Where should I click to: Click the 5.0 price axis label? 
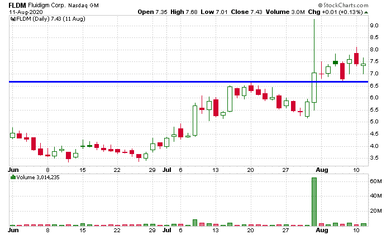click(374, 122)
